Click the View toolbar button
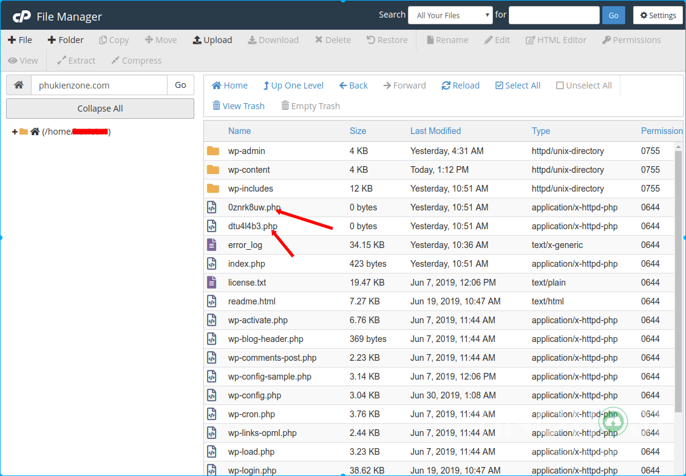Viewport: 686px width, 476px height. pos(22,60)
